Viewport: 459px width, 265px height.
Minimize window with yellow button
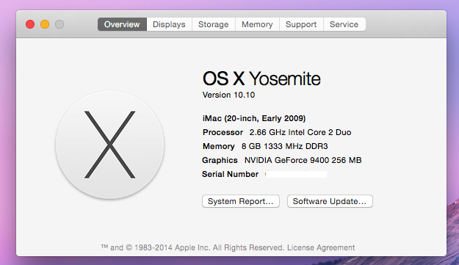pos(45,24)
